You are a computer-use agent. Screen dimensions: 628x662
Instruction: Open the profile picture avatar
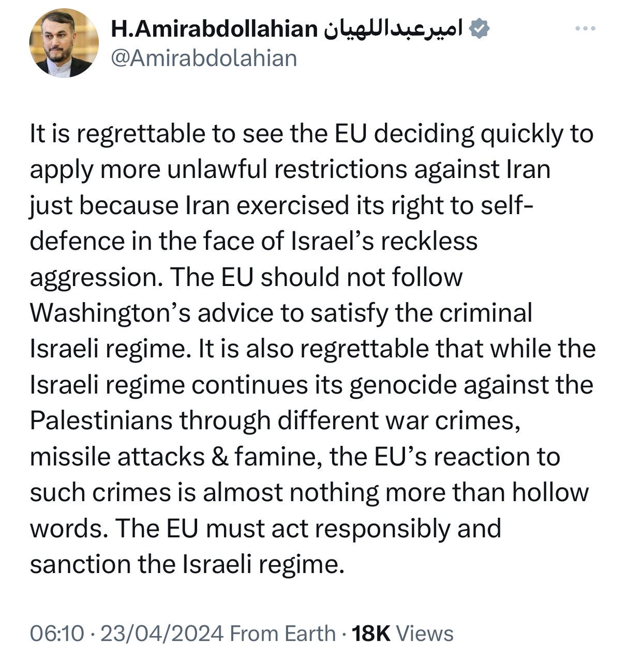click(x=64, y=43)
